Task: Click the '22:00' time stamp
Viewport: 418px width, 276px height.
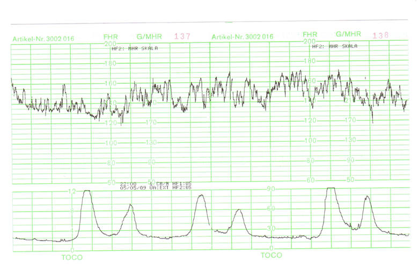Action: [x=128, y=184]
